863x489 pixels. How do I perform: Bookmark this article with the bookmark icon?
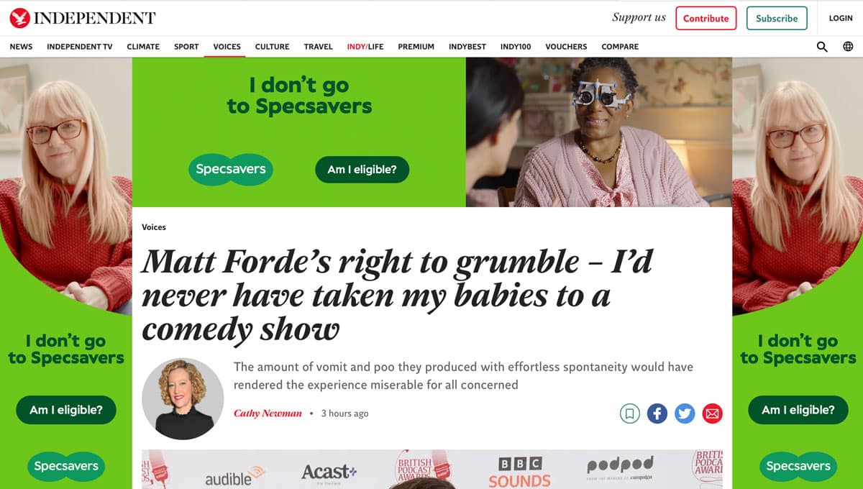(x=629, y=413)
